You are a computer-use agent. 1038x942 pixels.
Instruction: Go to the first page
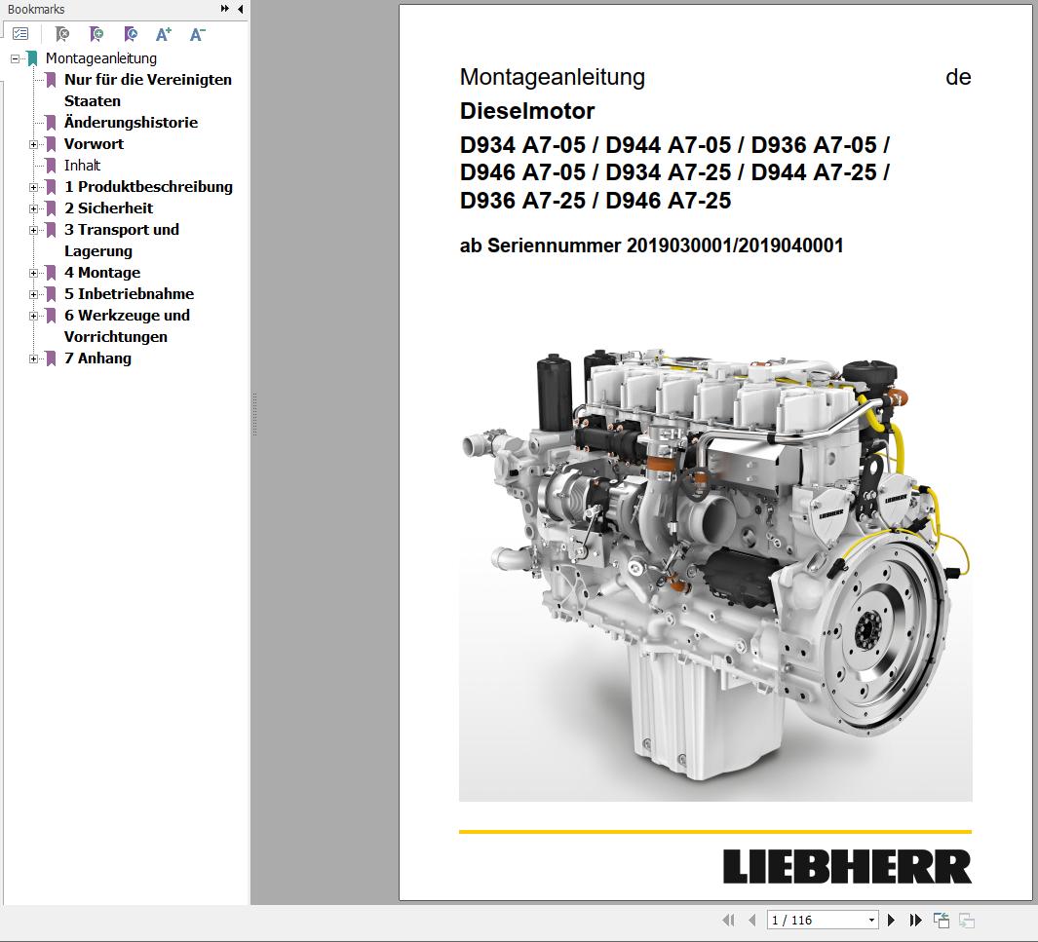pos(728,920)
